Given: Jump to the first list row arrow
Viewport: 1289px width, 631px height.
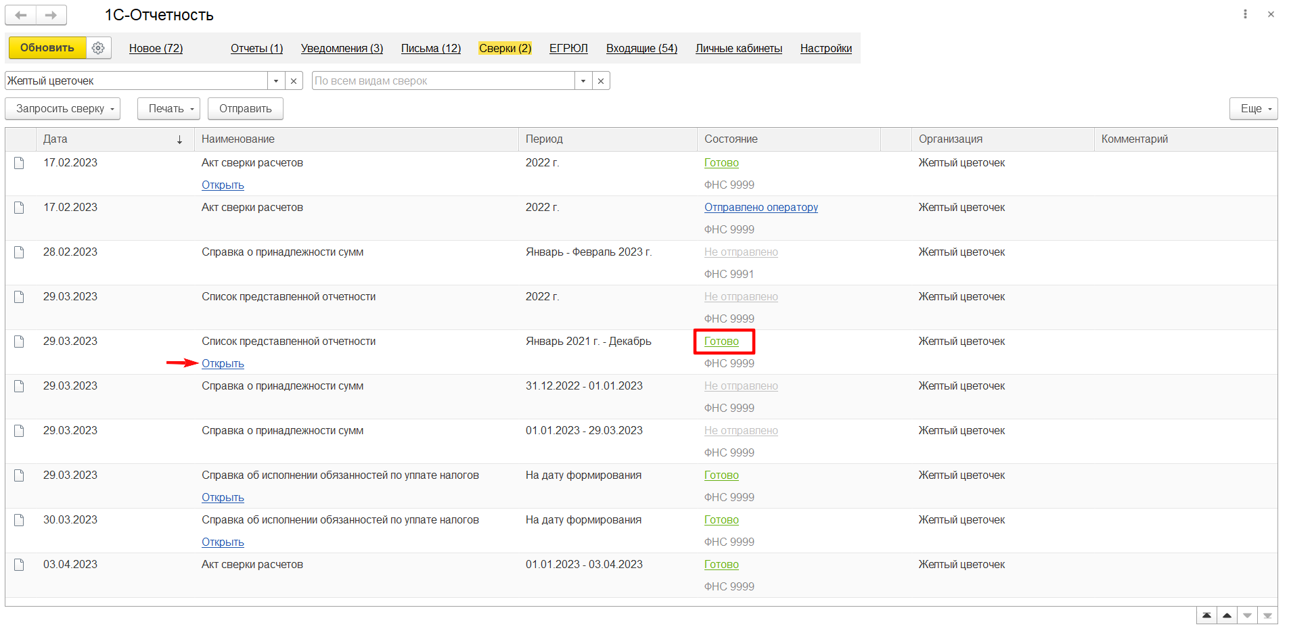Looking at the screenshot, I should 1206,615.
